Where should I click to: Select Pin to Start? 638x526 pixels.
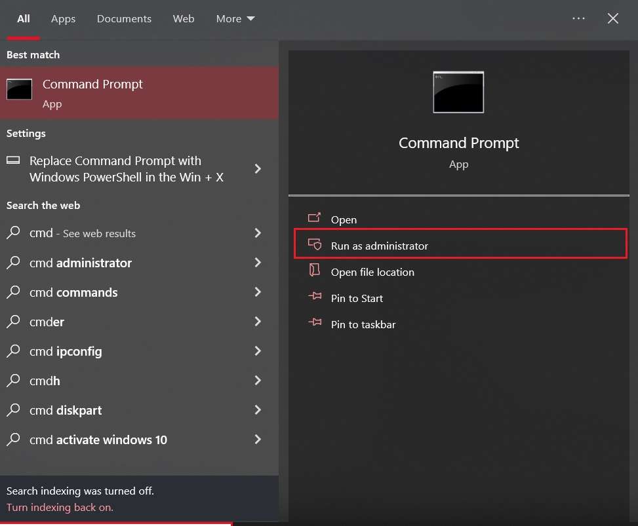point(357,298)
